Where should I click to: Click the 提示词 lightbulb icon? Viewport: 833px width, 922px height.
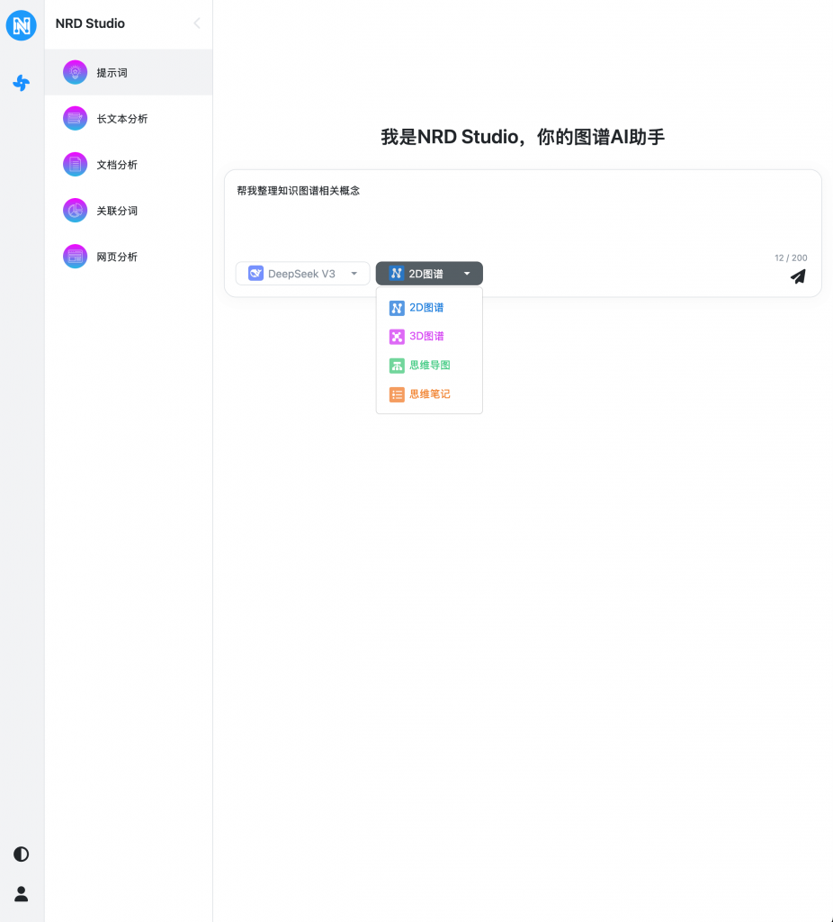point(76,73)
